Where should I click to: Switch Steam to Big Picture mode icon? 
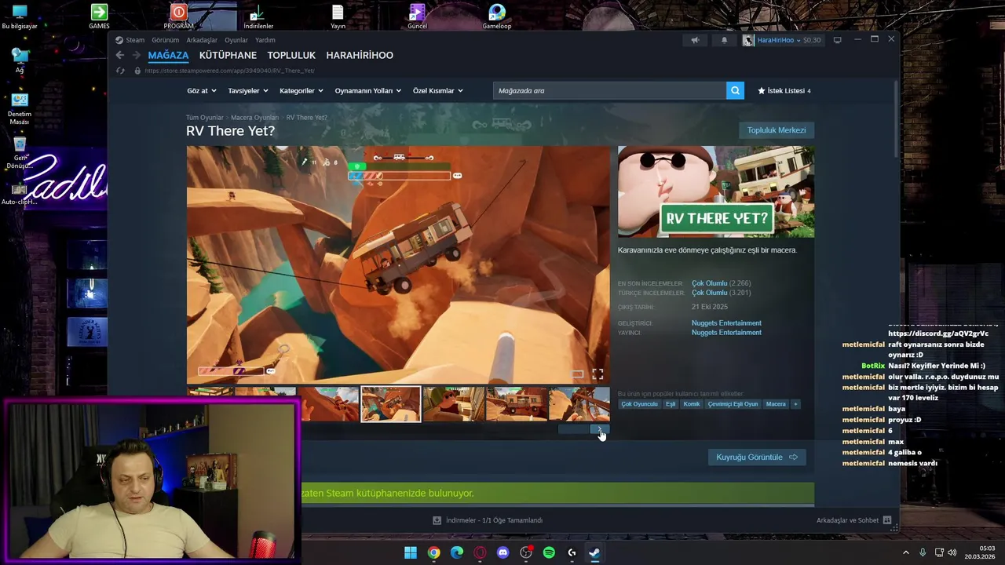pyautogui.click(x=837, y=40)
